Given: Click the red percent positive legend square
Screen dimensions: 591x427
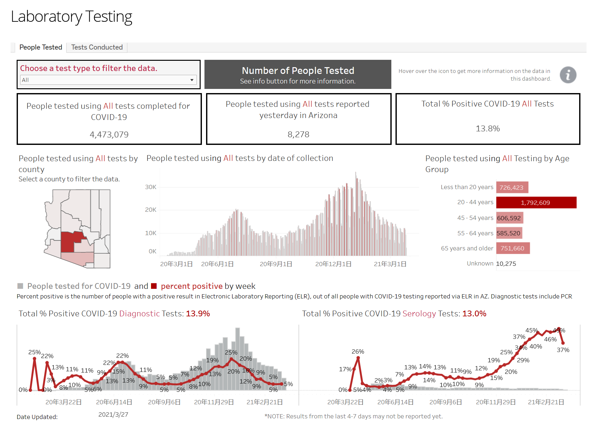Looking at the screenshot, I should (x=154, y=286).
